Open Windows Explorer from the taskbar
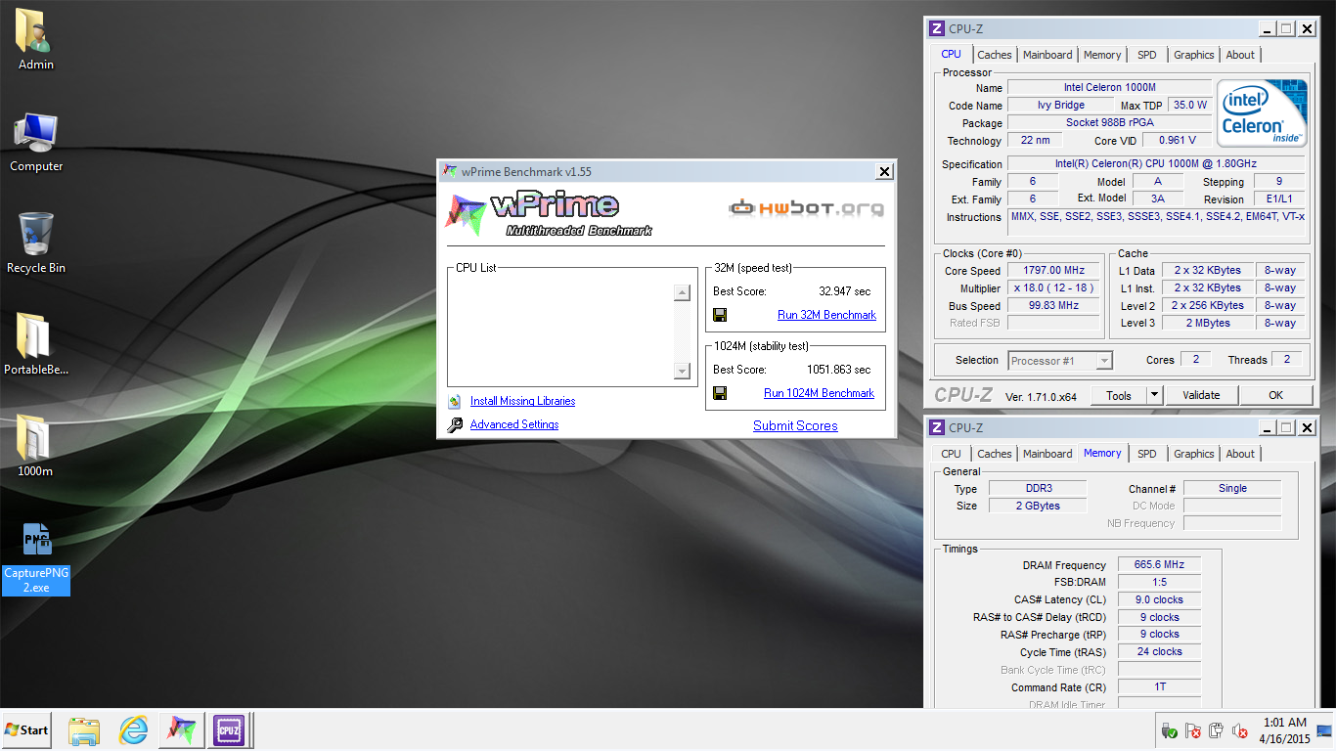Viewport: 1336px width, 751px height. click(84, 730)
